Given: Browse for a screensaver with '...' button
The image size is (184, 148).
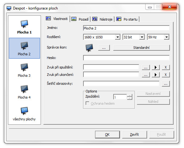Looking at the screenshot, I should point(166,84).
